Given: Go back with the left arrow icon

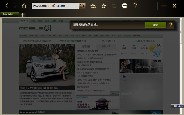Looking at the screenshot, I should point(6,6).
